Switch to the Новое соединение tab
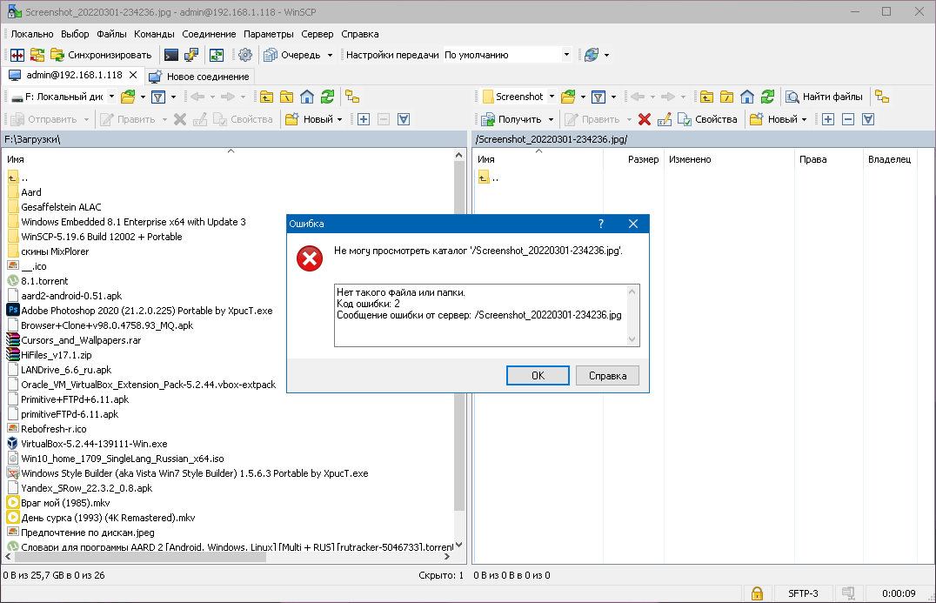 tap(199, 76)
